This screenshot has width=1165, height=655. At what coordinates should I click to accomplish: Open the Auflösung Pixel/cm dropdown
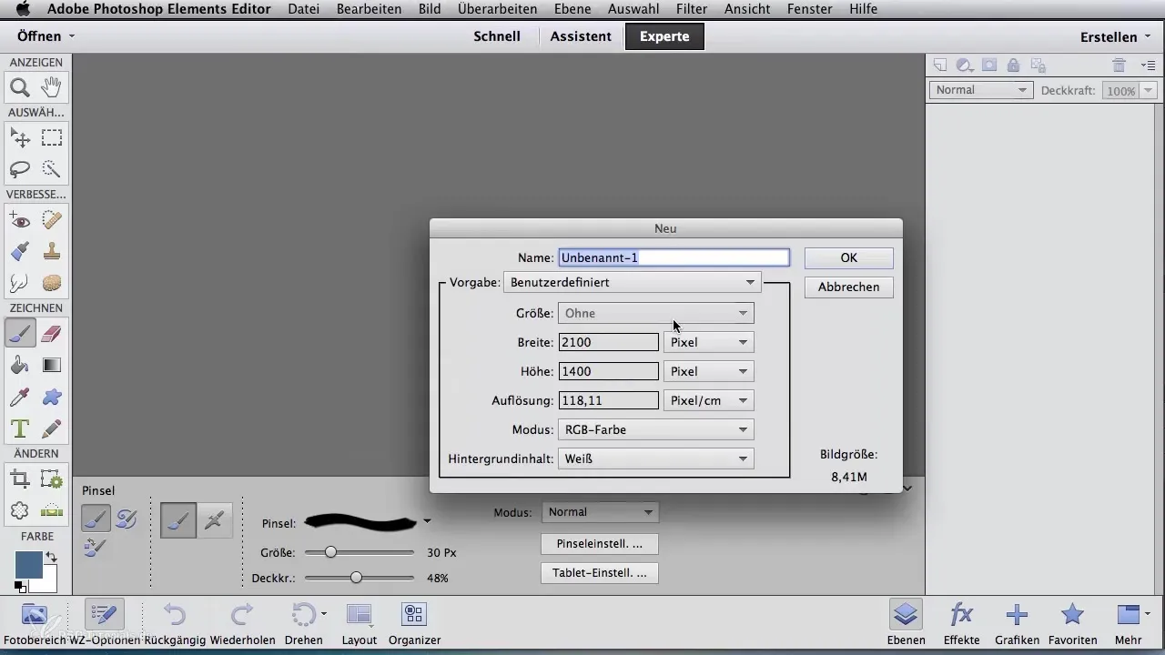709,400
